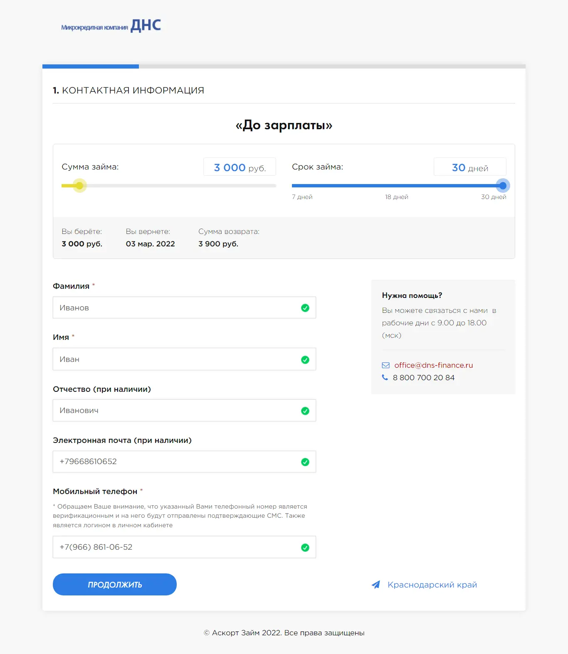Click the 3 900 руб. return sum
568x654 pixels.
click(x=218, y=244)
